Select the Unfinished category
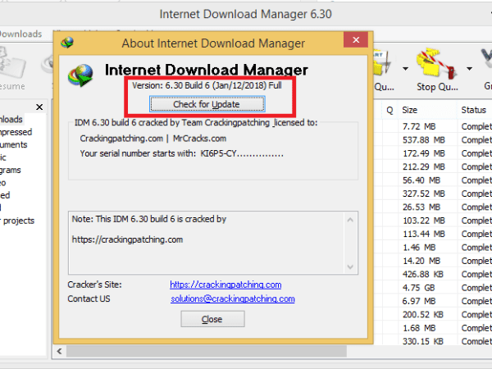Viewport: 492px width, 369px height. pyautogui.click(x=5, y=195)
